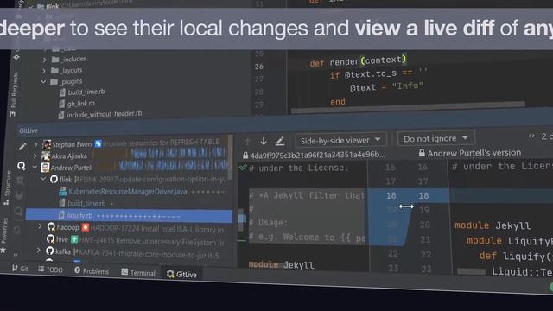Screen dimensions: 553x311
Task: Click the green checkmark in diff gutter
Action: pos(243,168)
